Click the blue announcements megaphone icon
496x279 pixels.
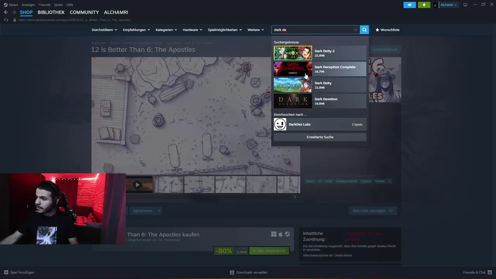(410, 5)
